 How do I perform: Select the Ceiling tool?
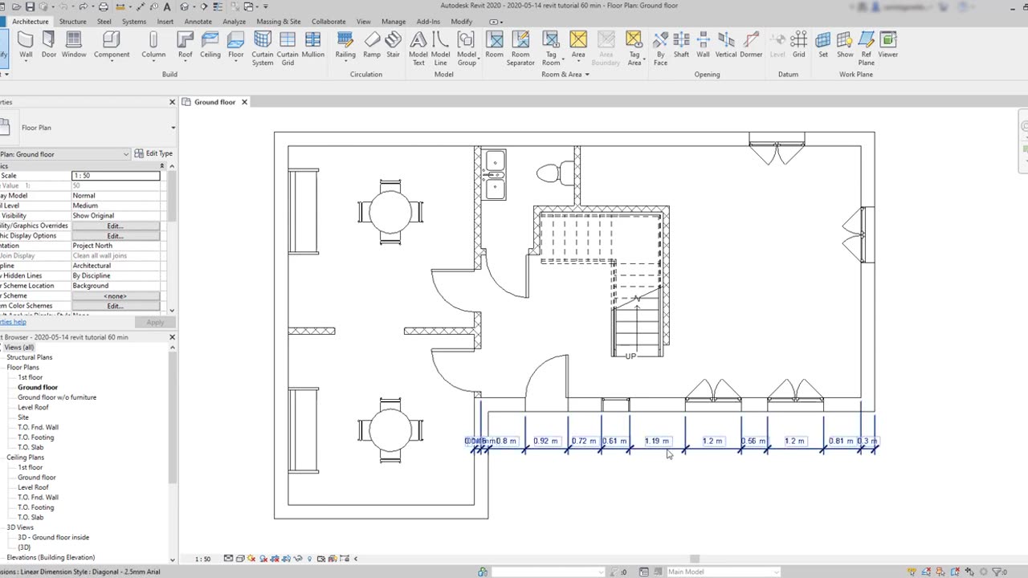coord(210,45)
